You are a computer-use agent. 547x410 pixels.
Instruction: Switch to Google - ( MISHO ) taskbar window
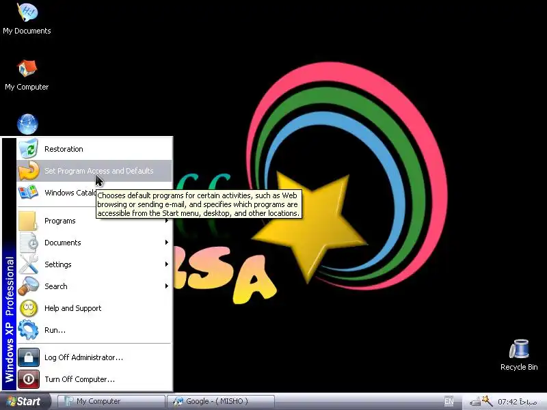click(x=221, y=401)
